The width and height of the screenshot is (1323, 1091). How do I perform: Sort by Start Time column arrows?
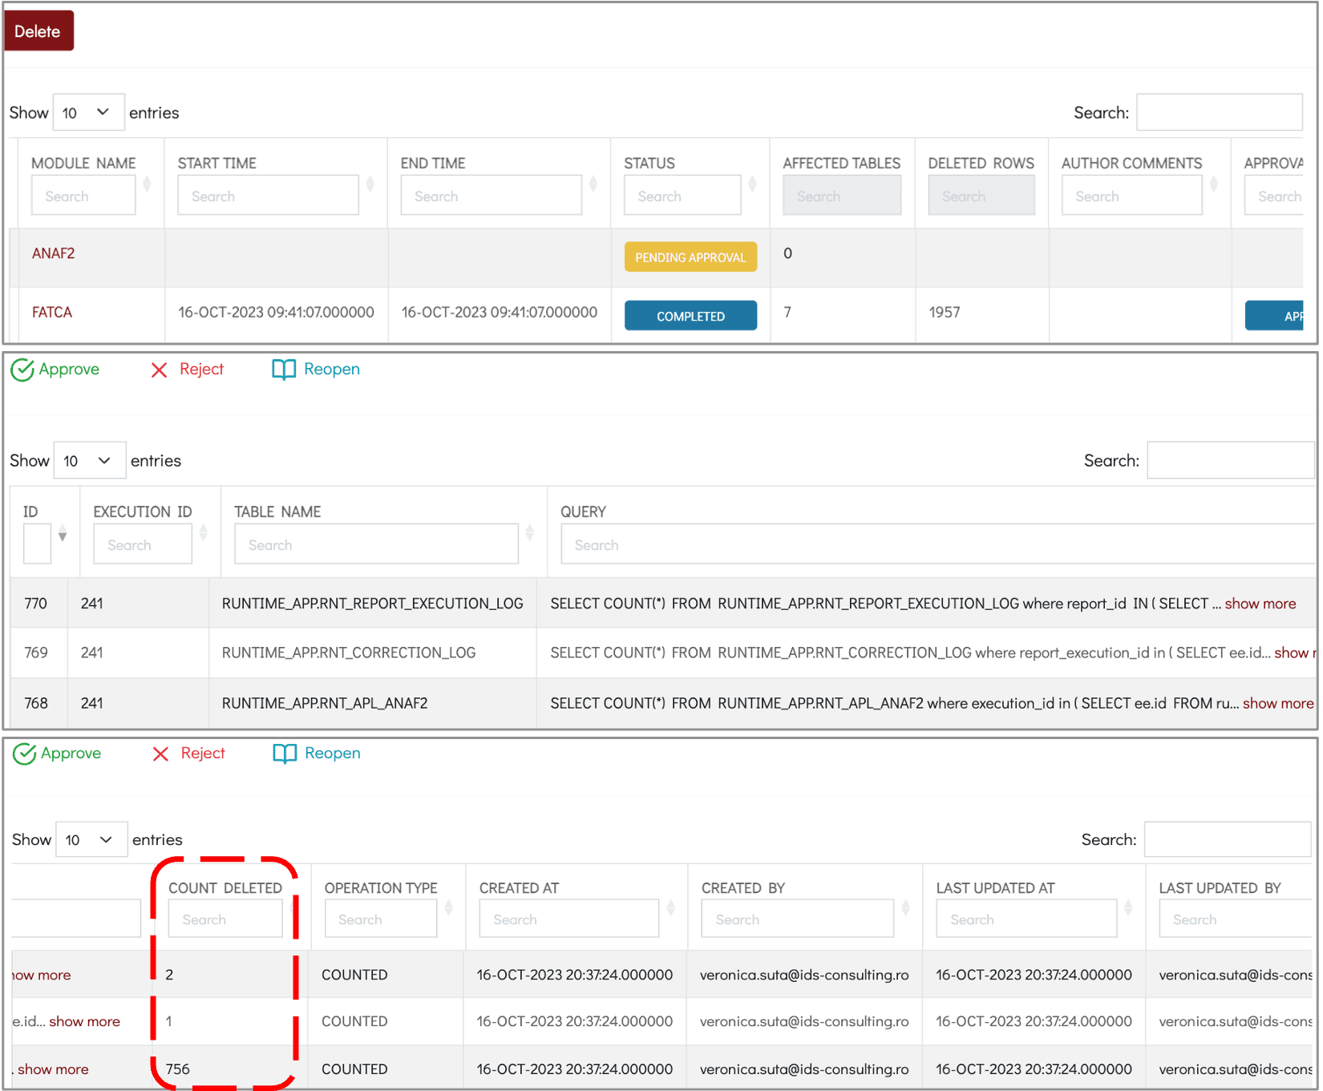370,184
